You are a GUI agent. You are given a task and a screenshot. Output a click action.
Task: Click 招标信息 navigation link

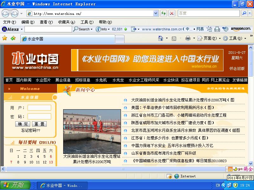pyautogui.click(x=83, y=80)
